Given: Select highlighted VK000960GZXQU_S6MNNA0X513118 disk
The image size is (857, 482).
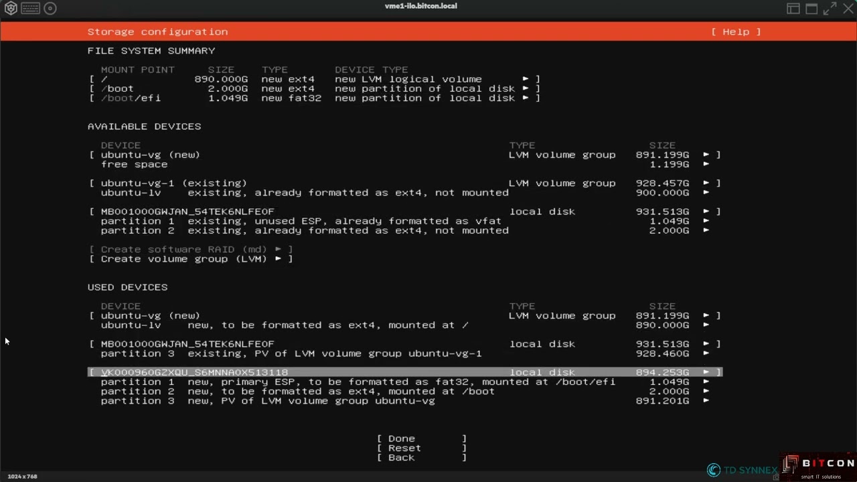Looking at the screenshot, I should (x=405, y=372).
